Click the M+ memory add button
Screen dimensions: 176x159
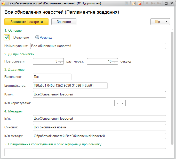[x=153, y=3]
